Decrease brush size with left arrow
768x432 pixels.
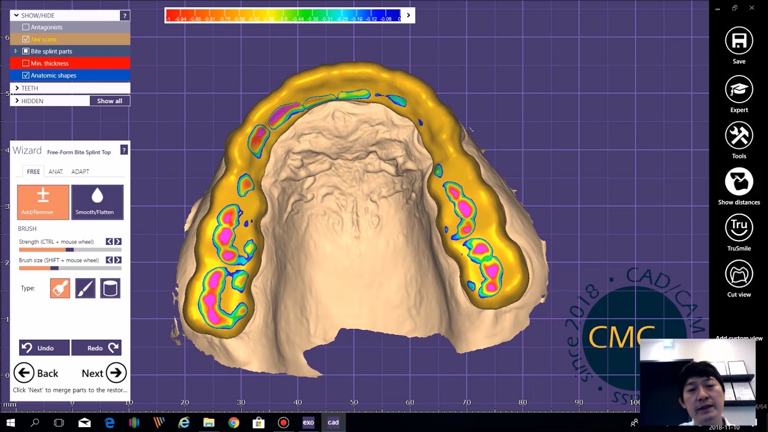[x=109, y=260]
